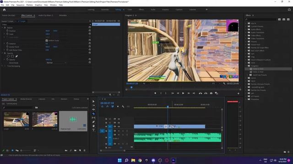293x164 pixels.
Task: Click Export Frame camera icon
Action: click(x=211, y=93)
